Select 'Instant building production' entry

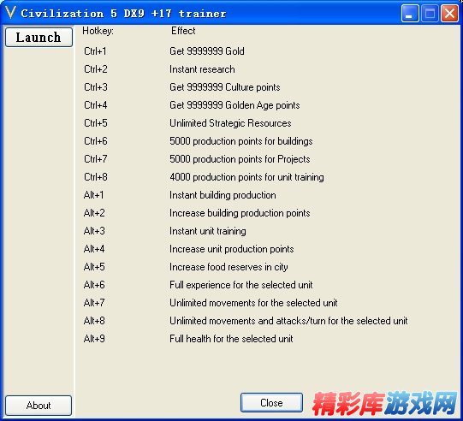[x=223, y=195]
